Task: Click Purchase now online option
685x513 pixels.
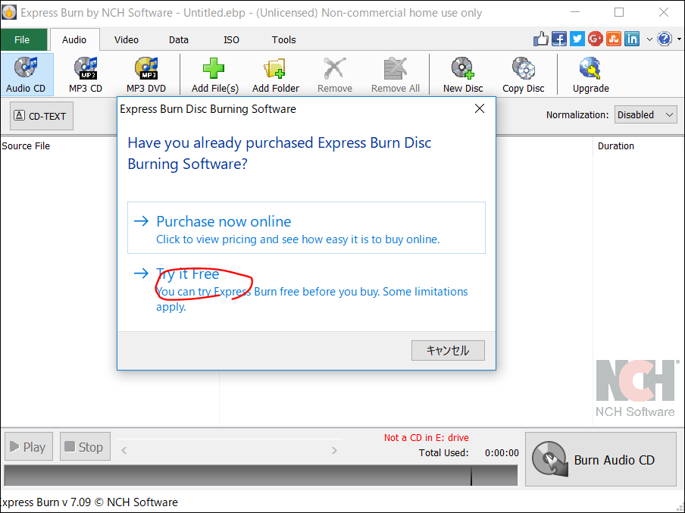Action: (306, 227)
